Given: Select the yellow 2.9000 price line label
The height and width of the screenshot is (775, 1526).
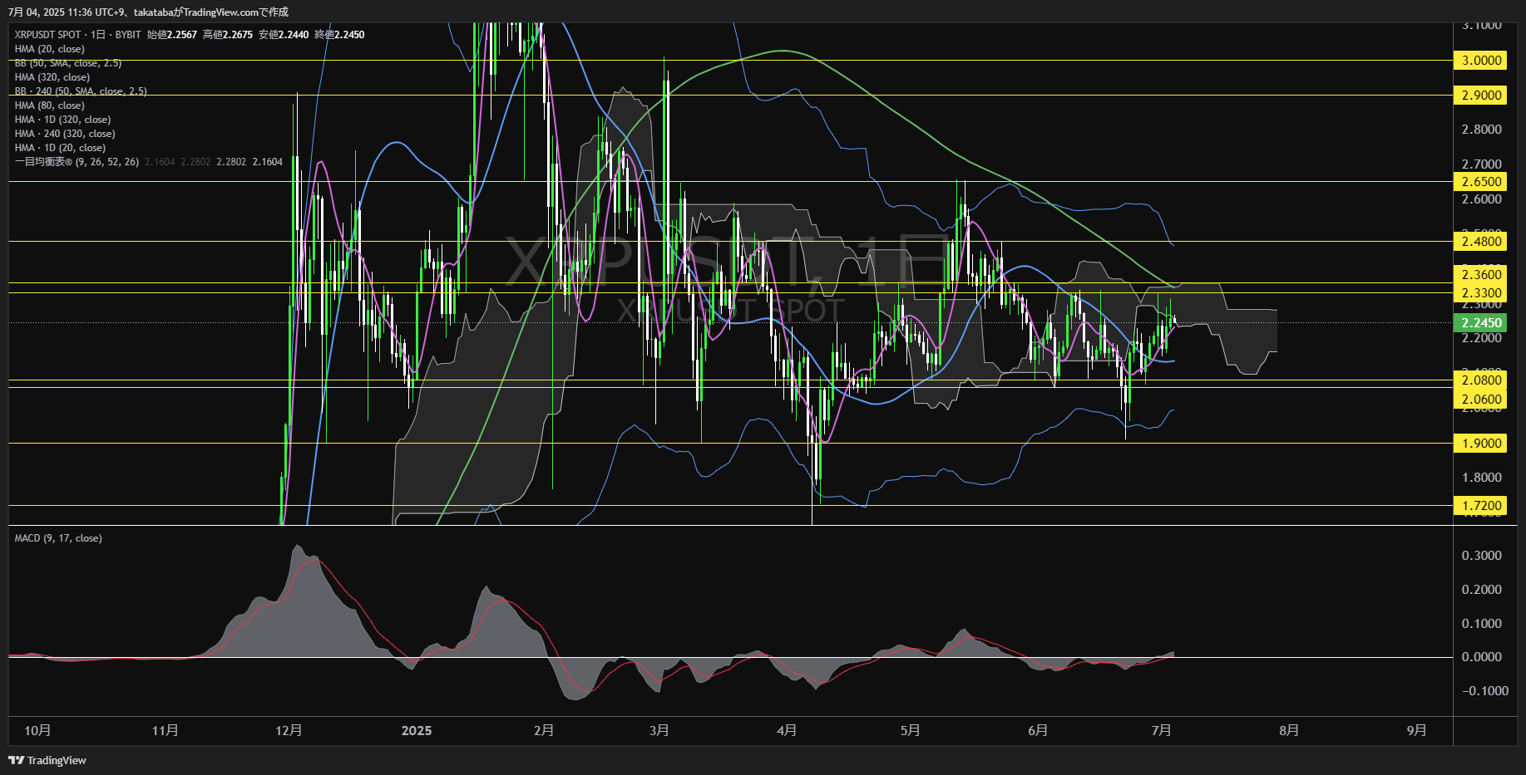Looking at the screenshot, I should click(x=1481, y=95).
